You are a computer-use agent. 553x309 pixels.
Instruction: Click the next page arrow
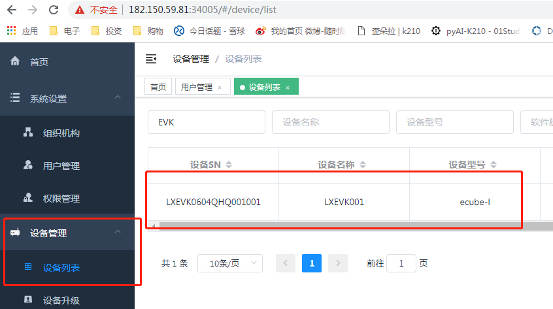point(338,263)
